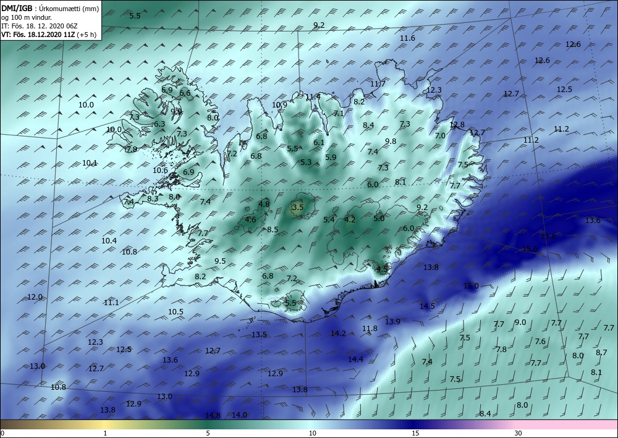Image resolution: width=618 pixels, height=438 pixels.
Task: Click the map value 4.8
Action: [x=264, y=204]
